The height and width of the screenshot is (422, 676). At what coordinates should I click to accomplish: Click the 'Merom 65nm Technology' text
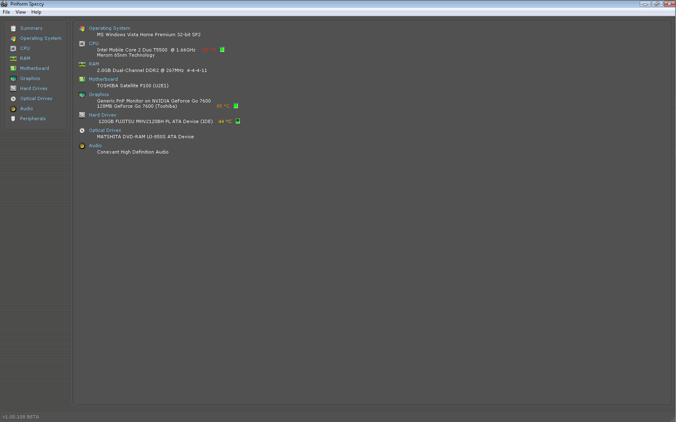[126, 55]
